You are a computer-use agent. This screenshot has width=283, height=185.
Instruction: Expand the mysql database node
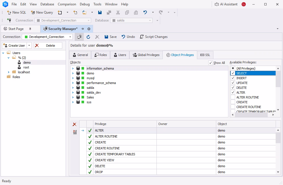(73, 78)
